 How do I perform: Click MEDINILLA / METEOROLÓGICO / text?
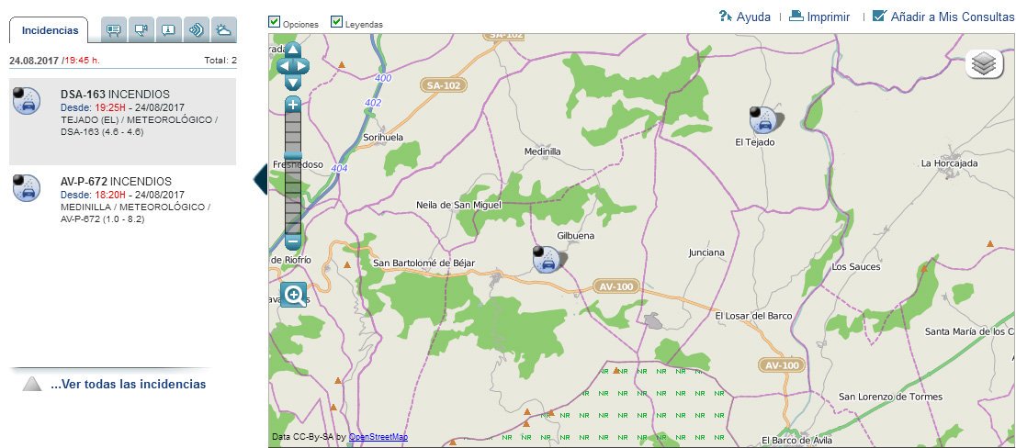click(x=135, y=207)
